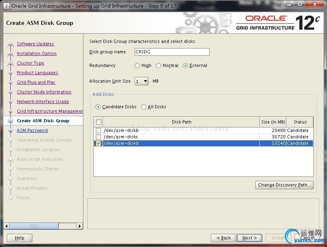Click the Disk Path column header

pos(182,122)
